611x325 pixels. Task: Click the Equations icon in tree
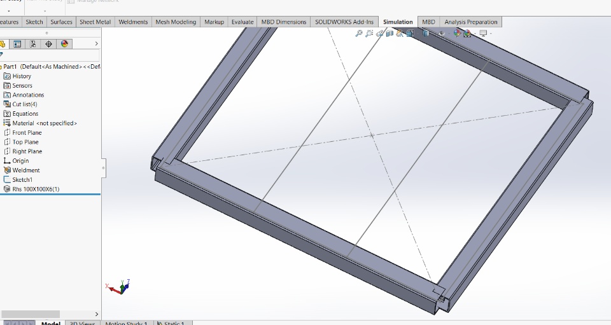click(x=6, y=114)
